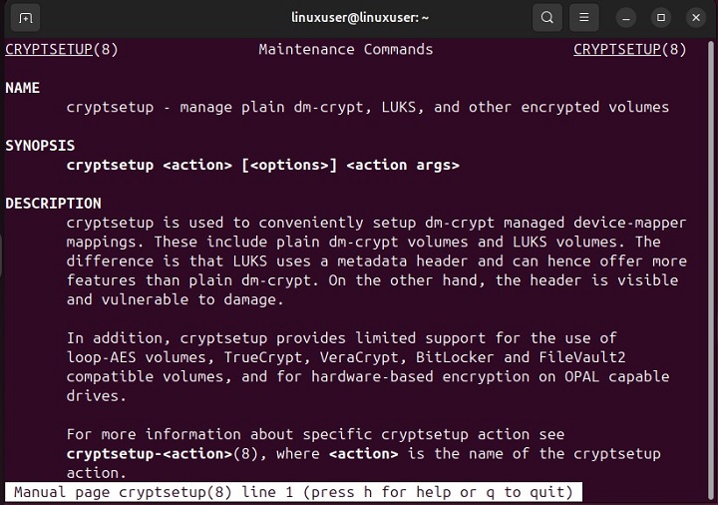Click the word OPAL

[x=586, y=376]
